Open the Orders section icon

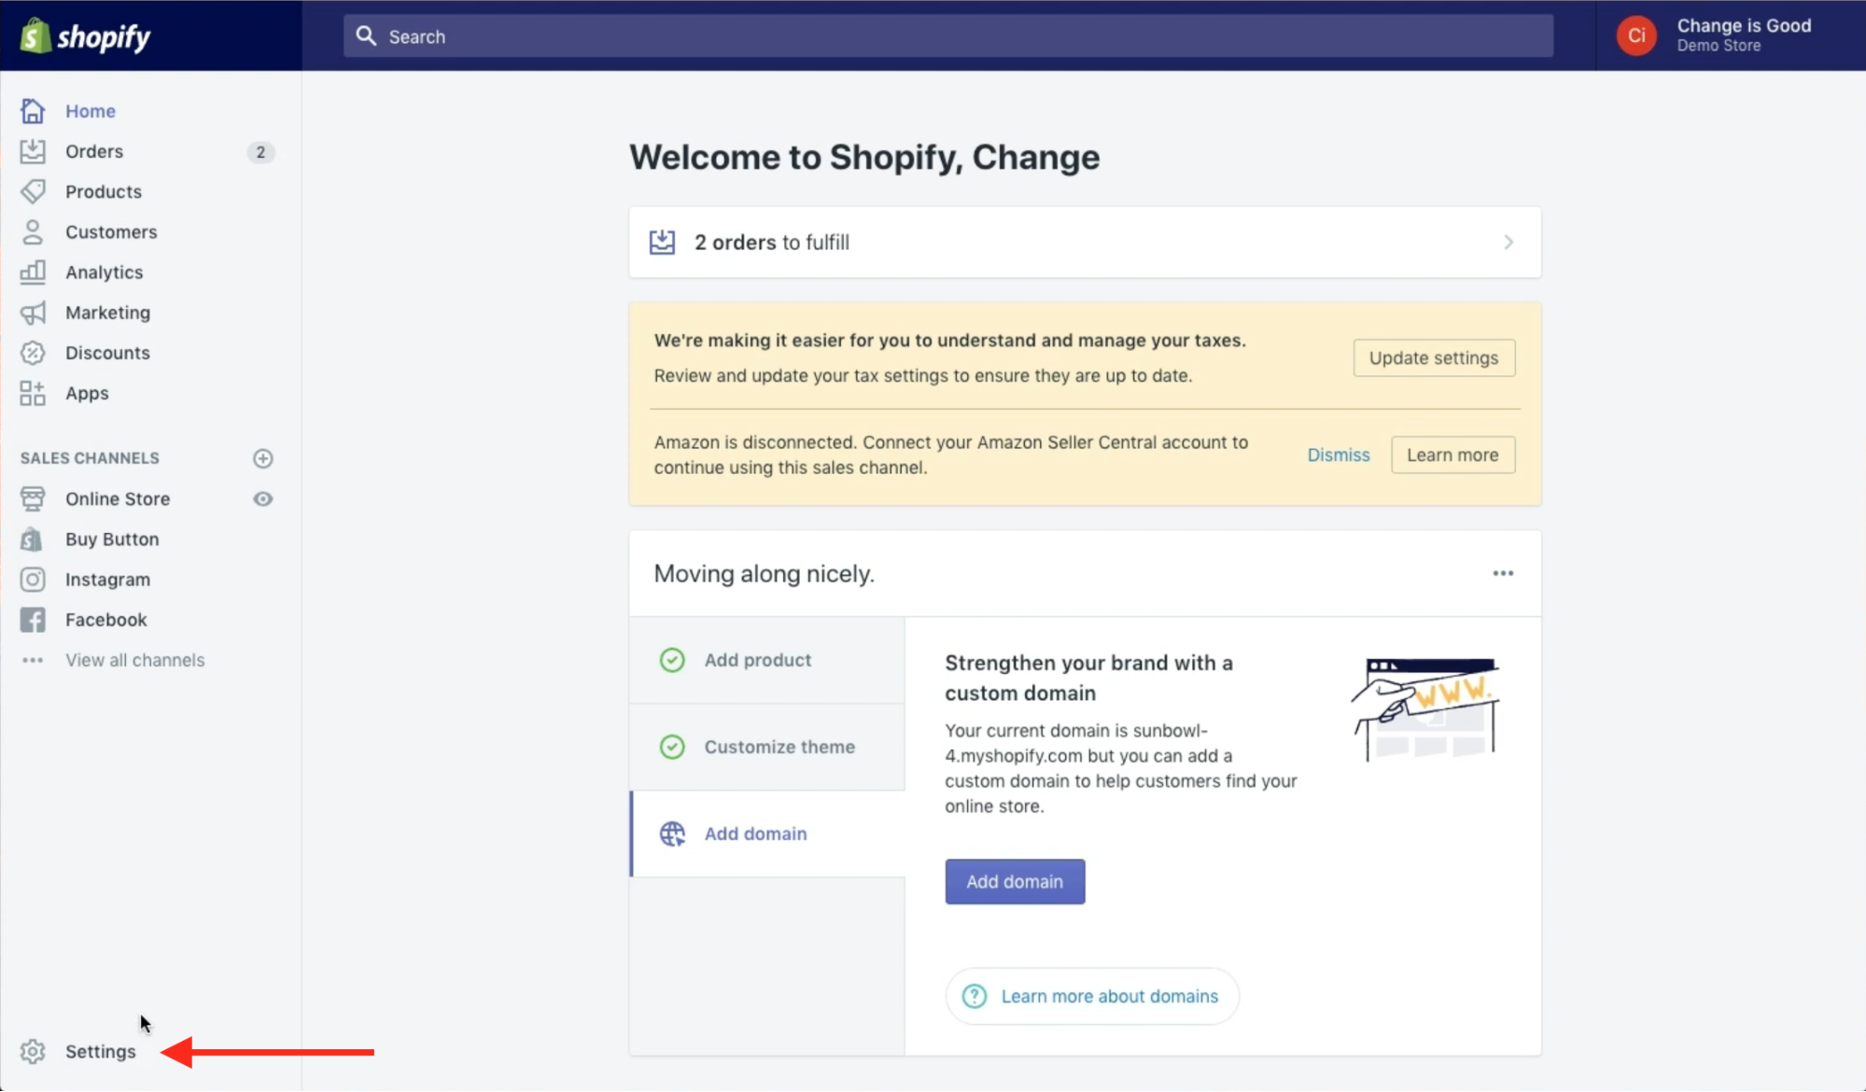coord(34,151)
